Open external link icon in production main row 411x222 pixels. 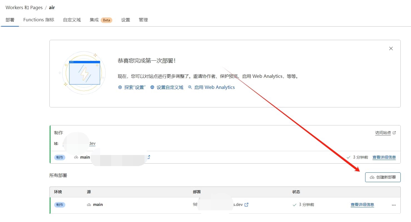(x=149, y=157)
